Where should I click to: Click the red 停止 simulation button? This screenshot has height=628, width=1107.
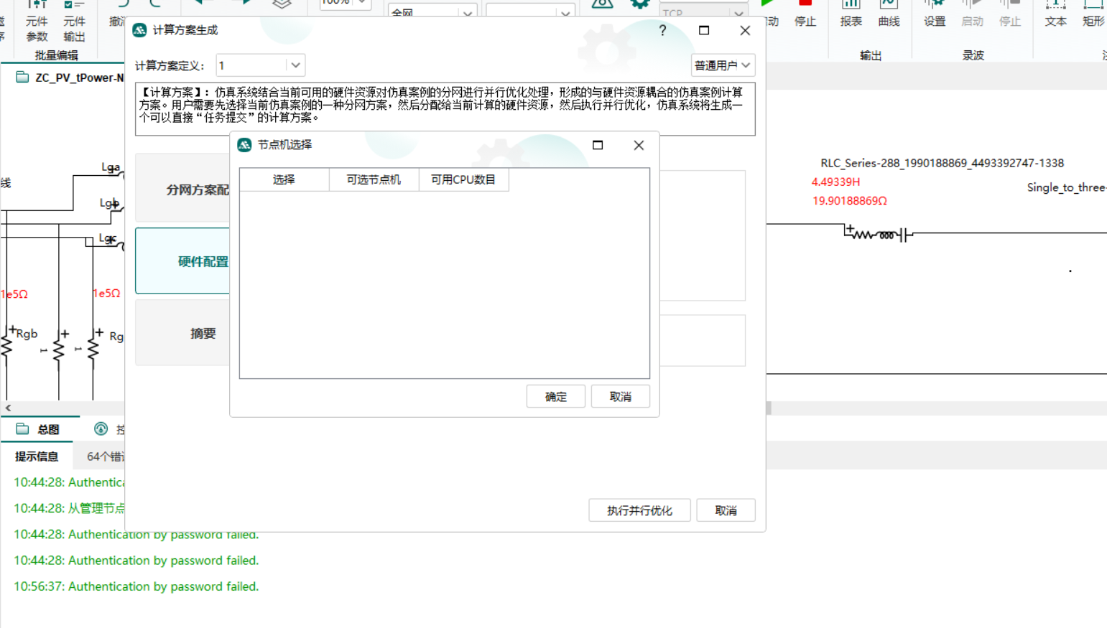805,14
